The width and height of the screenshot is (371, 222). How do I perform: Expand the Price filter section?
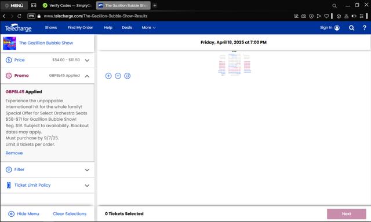(x=48, y=60)
